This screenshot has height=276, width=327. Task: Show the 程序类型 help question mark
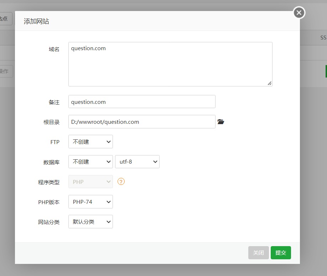pyautogui.click(x=121, y=182)
